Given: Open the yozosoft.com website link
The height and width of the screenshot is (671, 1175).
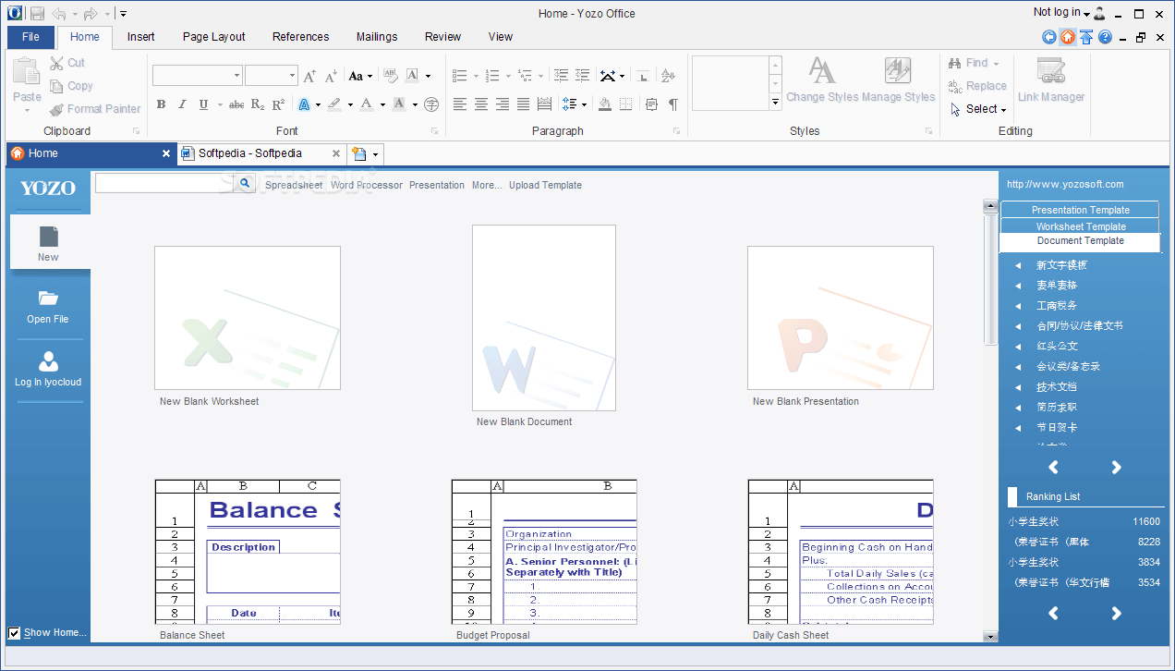Looking at the screenshot, I should [x=1065, y=184].
